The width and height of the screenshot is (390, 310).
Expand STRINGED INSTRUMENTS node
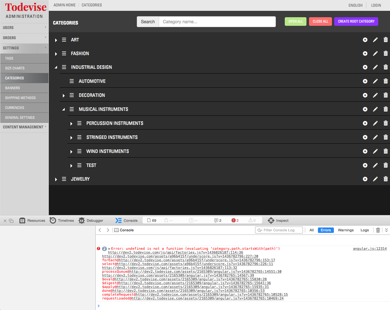[71, 138]
